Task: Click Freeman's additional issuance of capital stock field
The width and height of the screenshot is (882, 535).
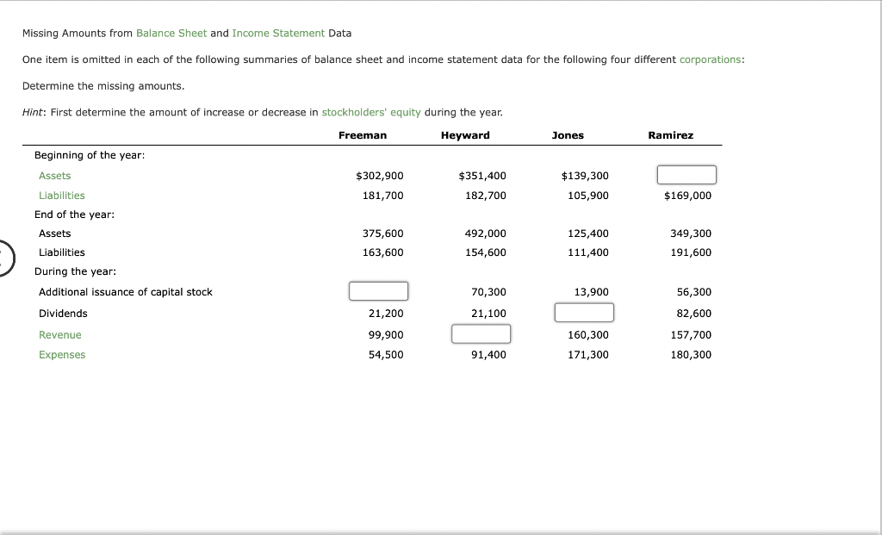Action: point(378,290)
